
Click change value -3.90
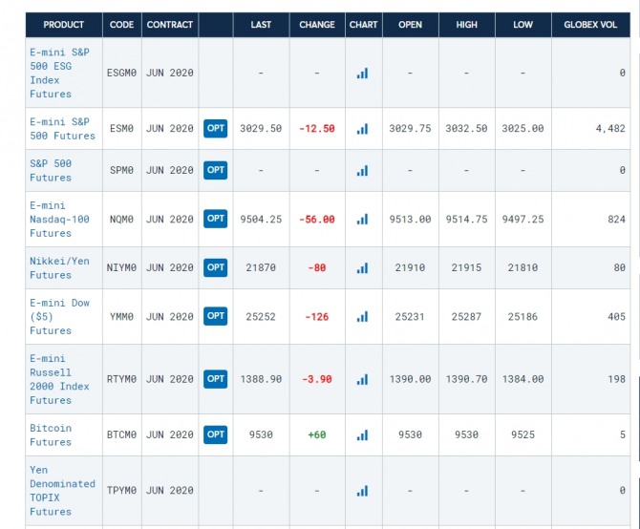pos(317,379)
